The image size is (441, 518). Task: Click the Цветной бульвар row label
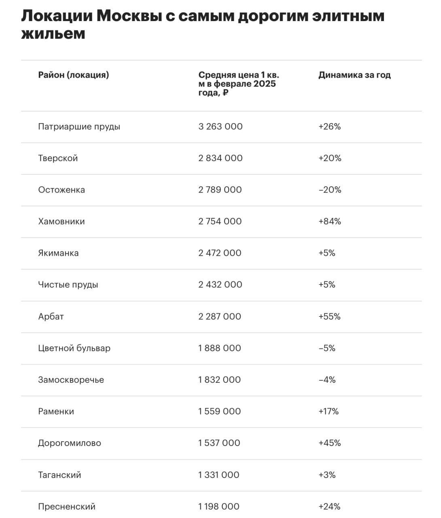pos(74,348)
